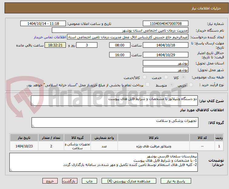Click the ونتیلاتور مراقبت های ویژه cell
This screenshot has width=229, height=189.
(x=154, y=146)
